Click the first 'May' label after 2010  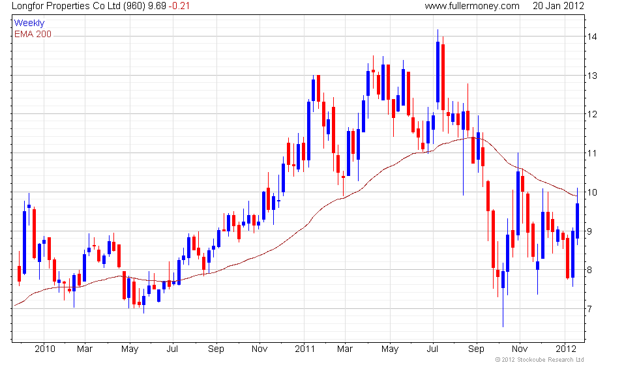click(130, 349)
